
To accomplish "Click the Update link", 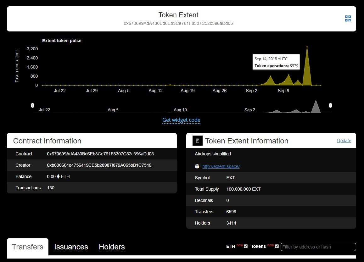I will click(344, 141).
